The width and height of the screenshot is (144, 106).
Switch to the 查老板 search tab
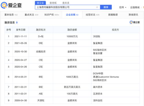[53, 3]
